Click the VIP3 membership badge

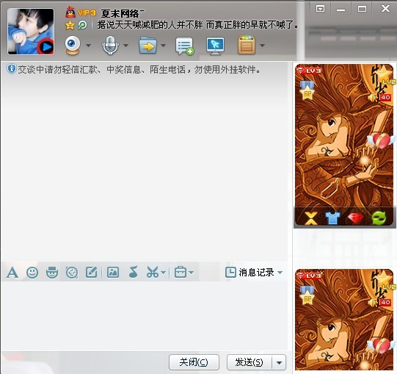coord(87,13)
